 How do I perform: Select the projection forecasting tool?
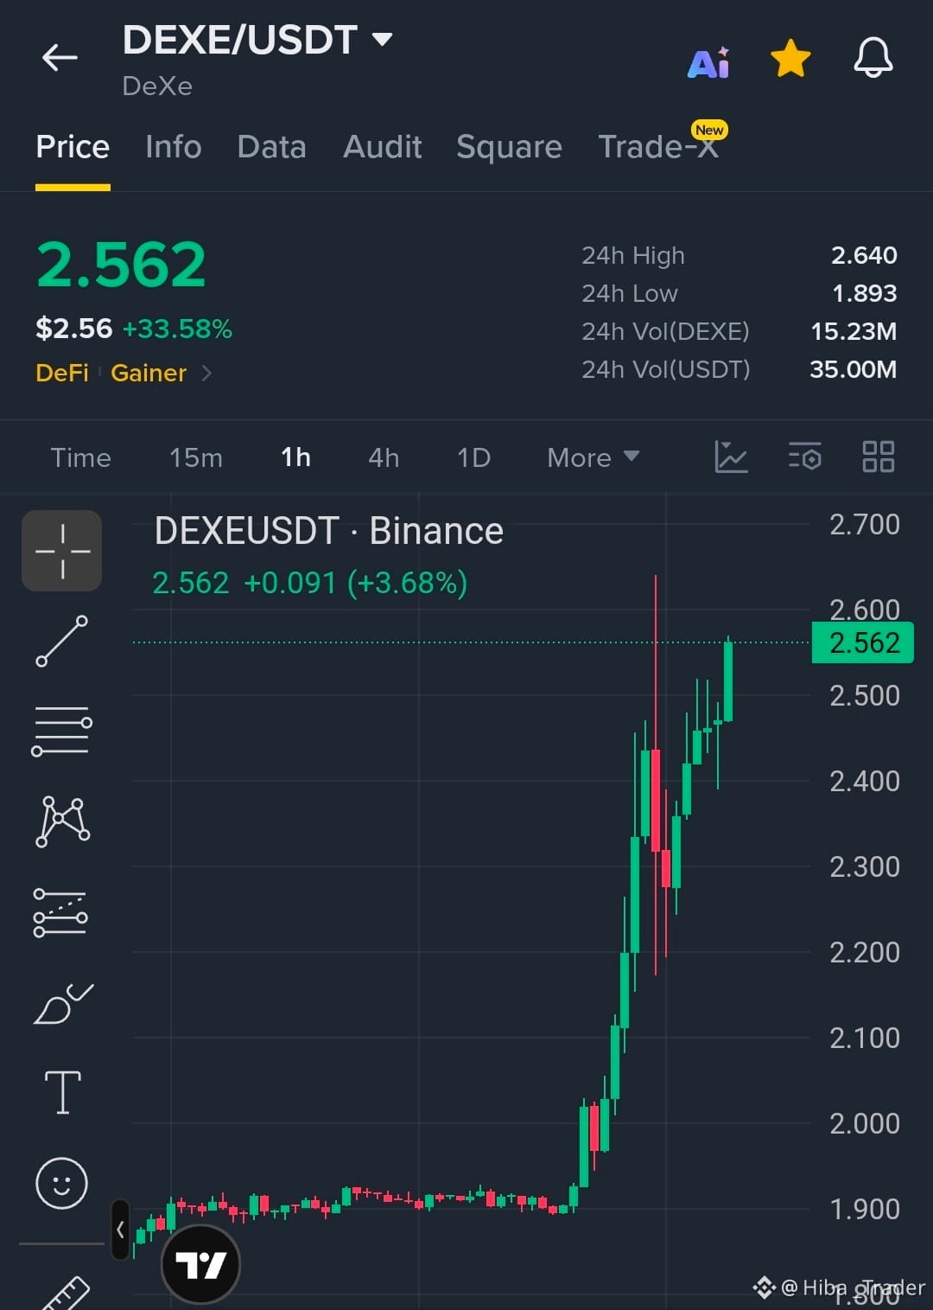point(60,912)
